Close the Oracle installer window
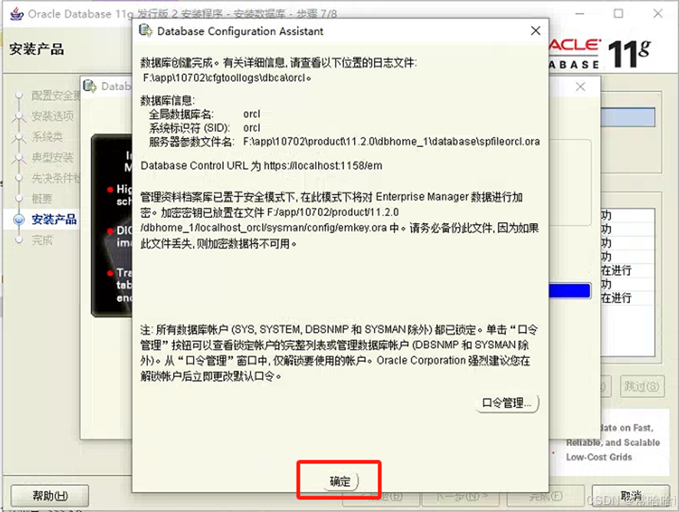 pyautogui.click(x=658, y=14)
